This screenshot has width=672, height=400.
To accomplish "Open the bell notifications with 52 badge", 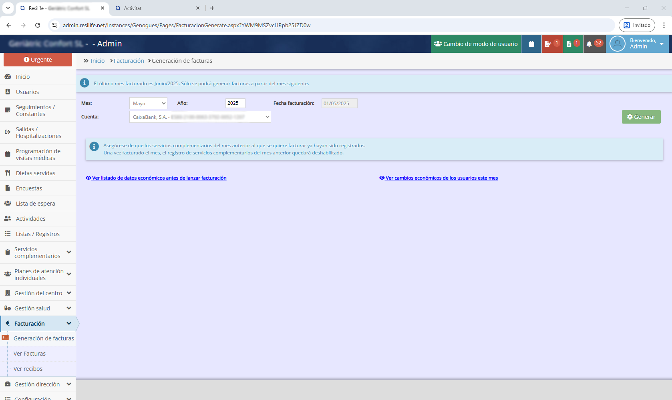I will tap(594, 44).
